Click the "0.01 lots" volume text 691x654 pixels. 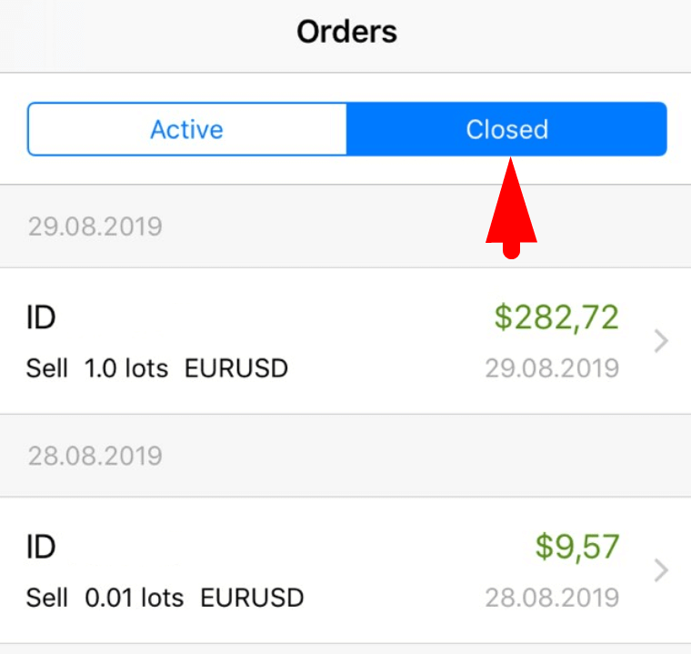(x=134, y=598)
